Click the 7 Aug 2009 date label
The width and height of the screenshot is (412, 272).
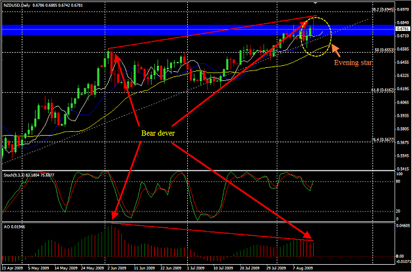[302, 269]
